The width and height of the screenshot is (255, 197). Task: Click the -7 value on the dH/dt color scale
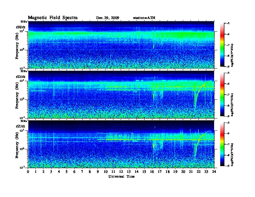pos(228,45)
